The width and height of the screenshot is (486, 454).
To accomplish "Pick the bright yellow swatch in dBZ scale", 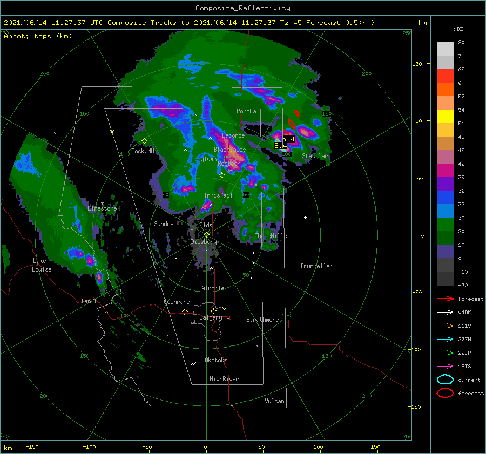I will (445, 117).
